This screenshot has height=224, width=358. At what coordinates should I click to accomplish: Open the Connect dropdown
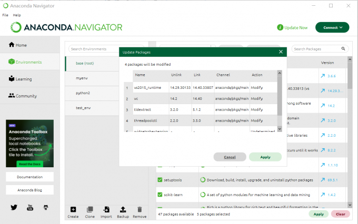pos(332,27)
